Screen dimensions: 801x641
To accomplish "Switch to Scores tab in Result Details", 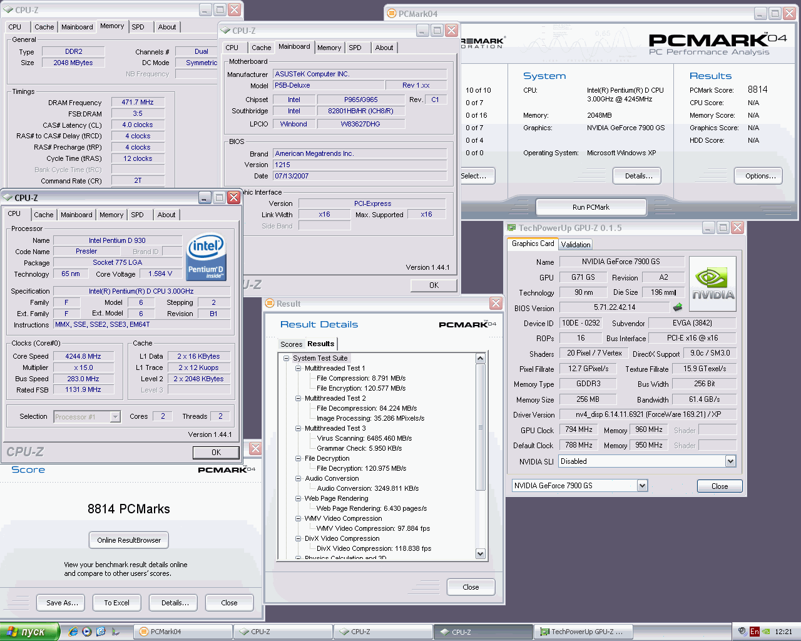I will pos(291,344).
